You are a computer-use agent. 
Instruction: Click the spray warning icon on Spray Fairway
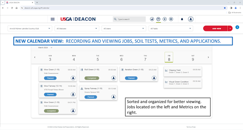(x=82, y=89)
